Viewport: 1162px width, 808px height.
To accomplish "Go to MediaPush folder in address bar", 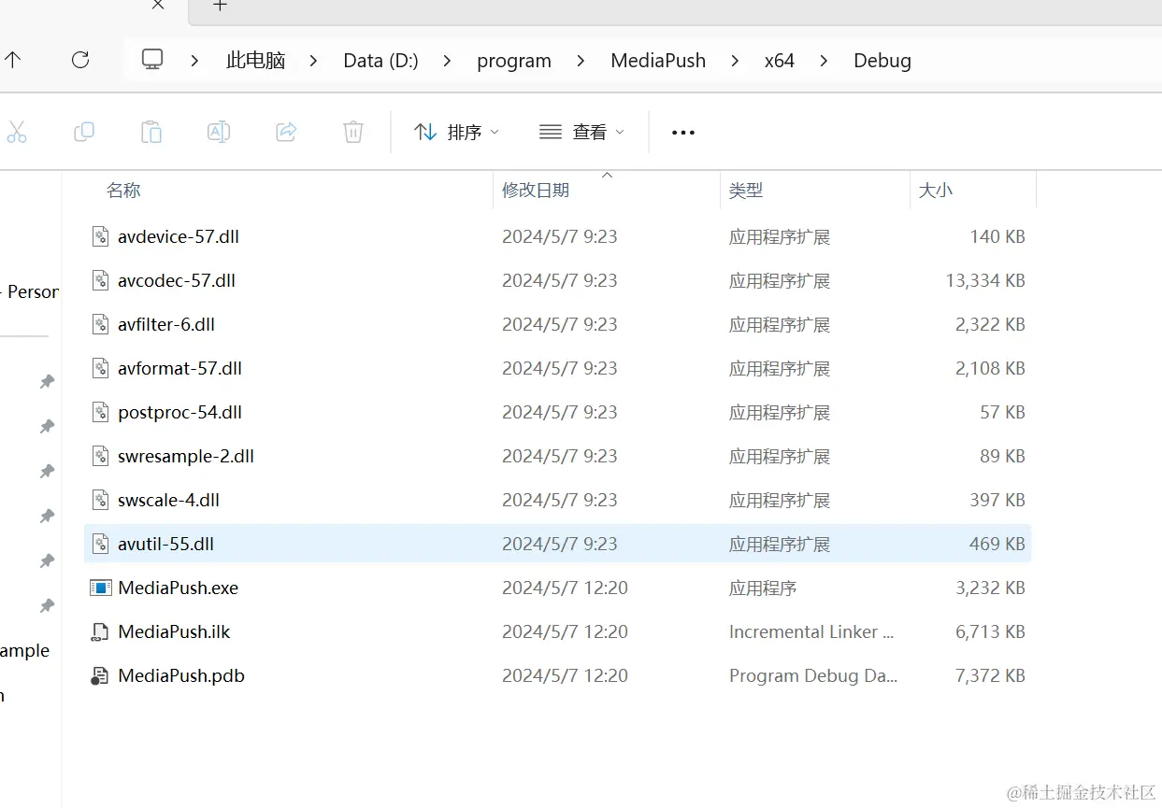I will 658,61.
